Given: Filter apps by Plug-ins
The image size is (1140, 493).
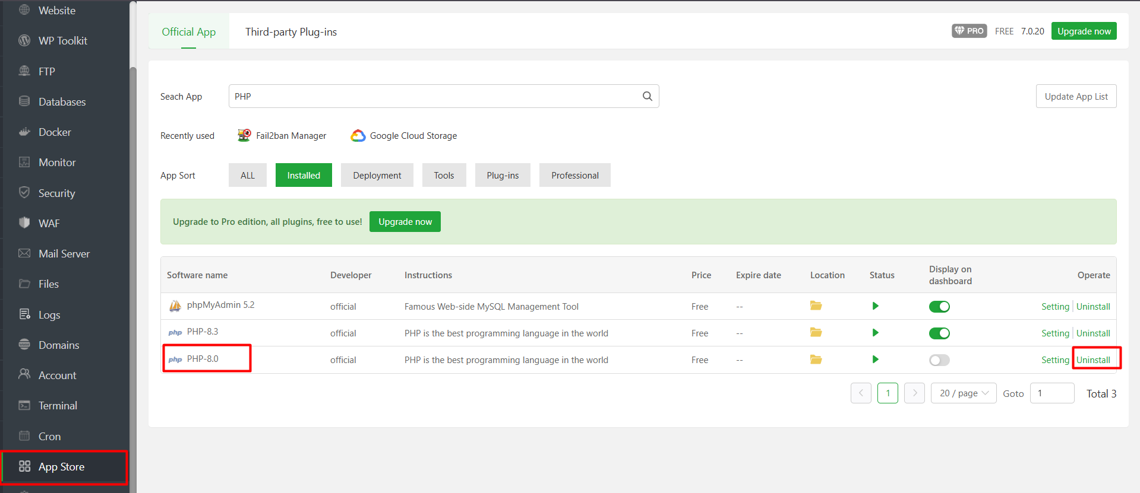Looking at the screenshot, I should pyautogui.click(x=503, y=175).
